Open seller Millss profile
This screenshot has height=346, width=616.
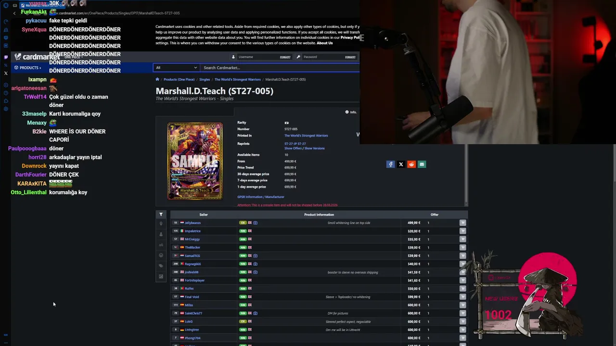pos(189,305)
